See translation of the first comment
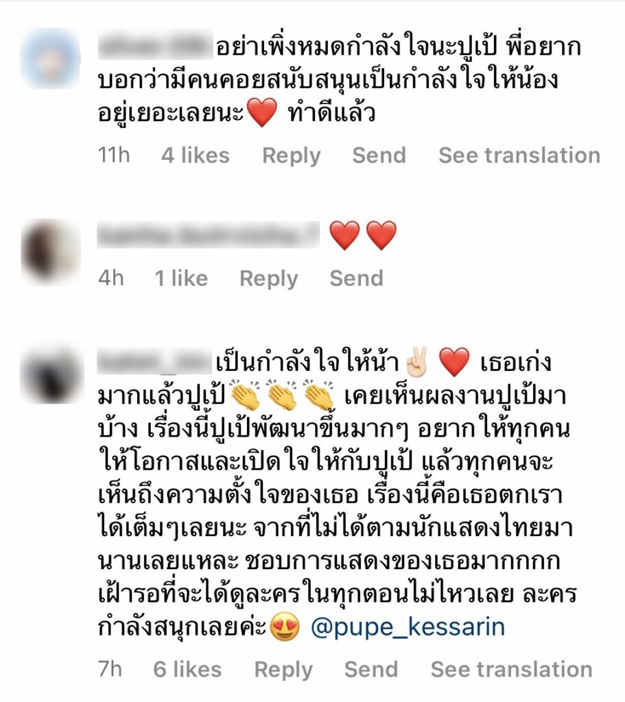625x702 pixels. click(519, 156)
